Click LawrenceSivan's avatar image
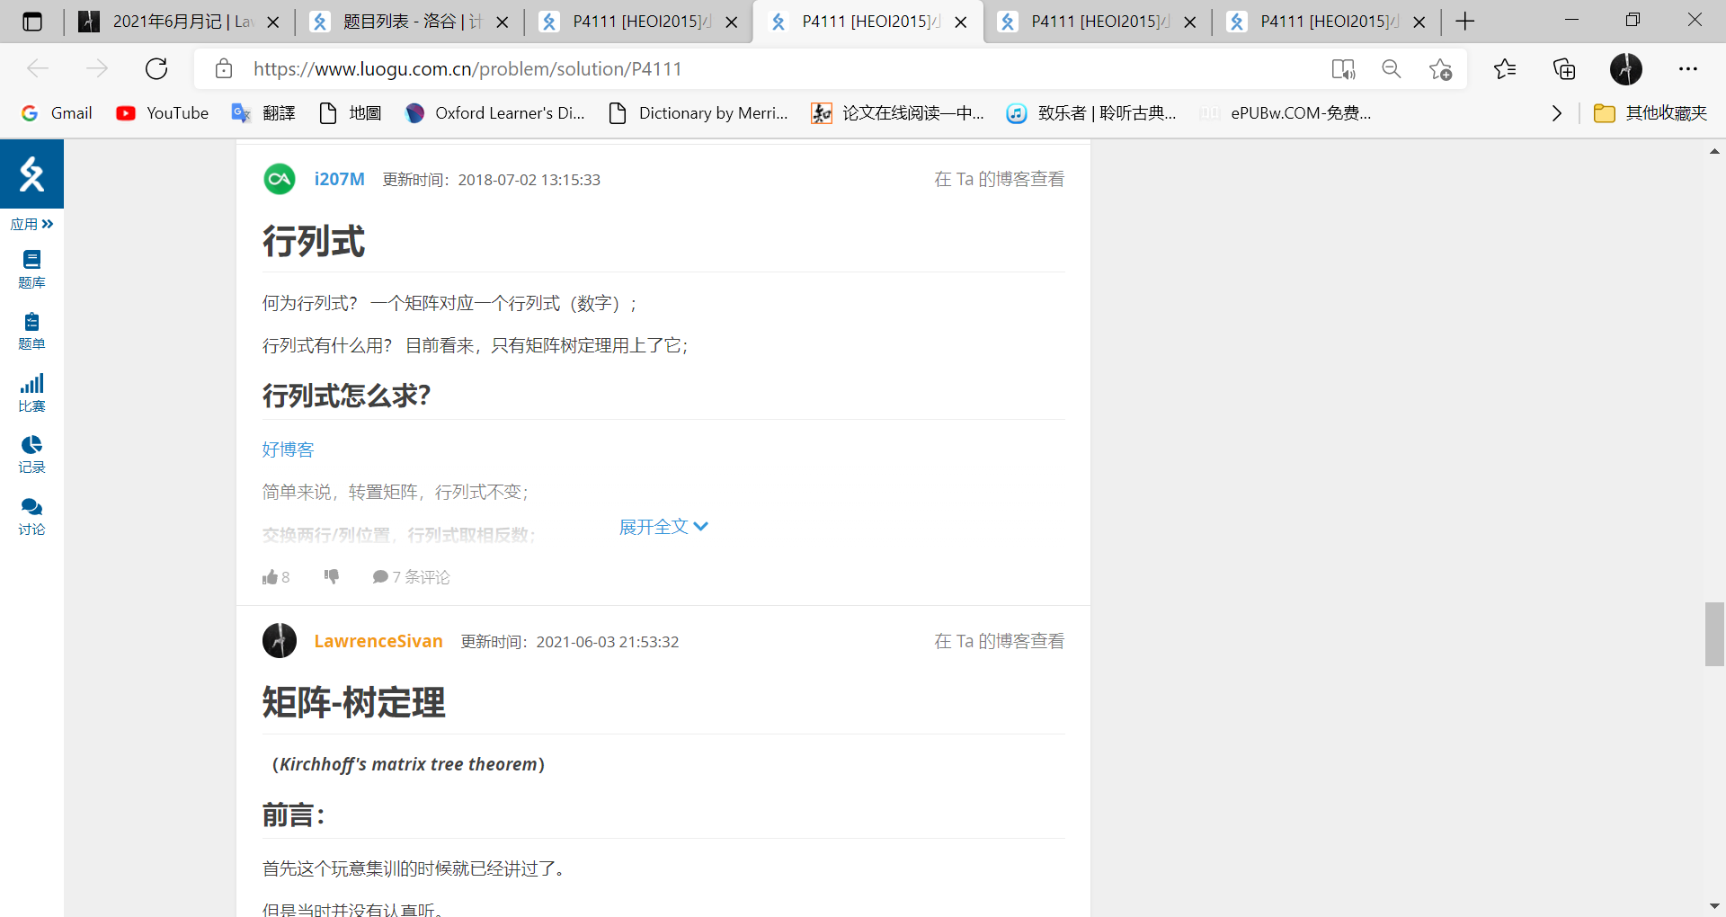Image resolution: width=1726 pixels, height=917 pixels. pyautogui.click(x=280, y=641)
